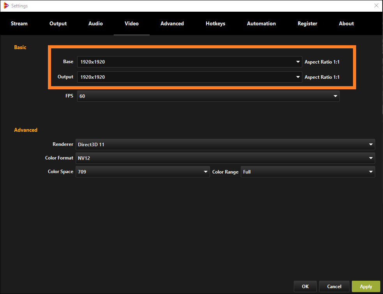The height and width of the screenshot is (294, 383).
Task: Open the Audio settings tab
Action: click(x=95, y=23)
